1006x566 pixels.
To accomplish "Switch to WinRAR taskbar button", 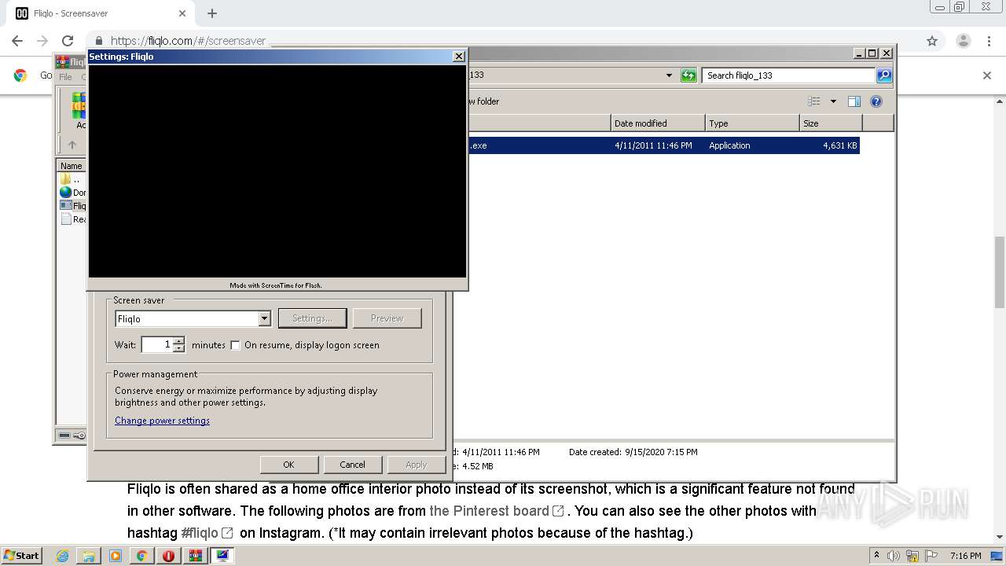I will [195, 556].
